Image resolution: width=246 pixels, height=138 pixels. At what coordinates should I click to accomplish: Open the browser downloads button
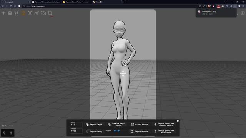coord(235,6)
